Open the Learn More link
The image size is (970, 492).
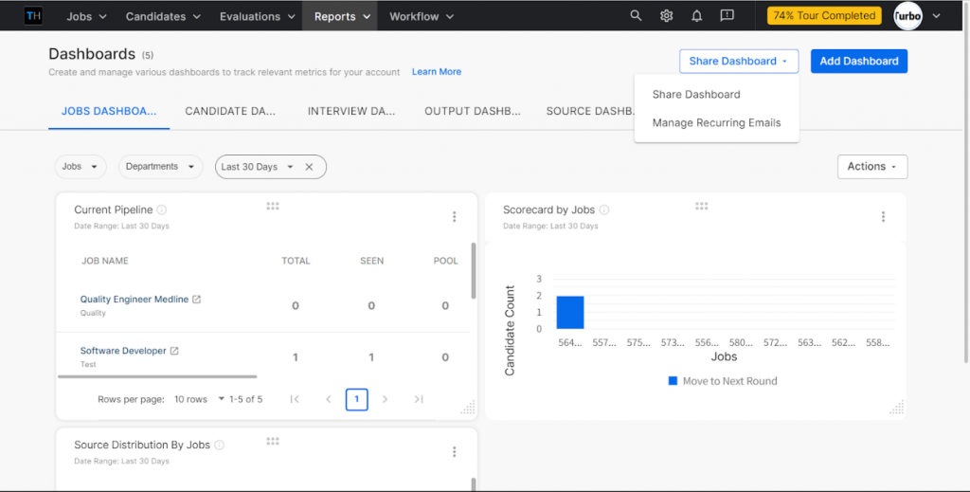click(436, 72)
